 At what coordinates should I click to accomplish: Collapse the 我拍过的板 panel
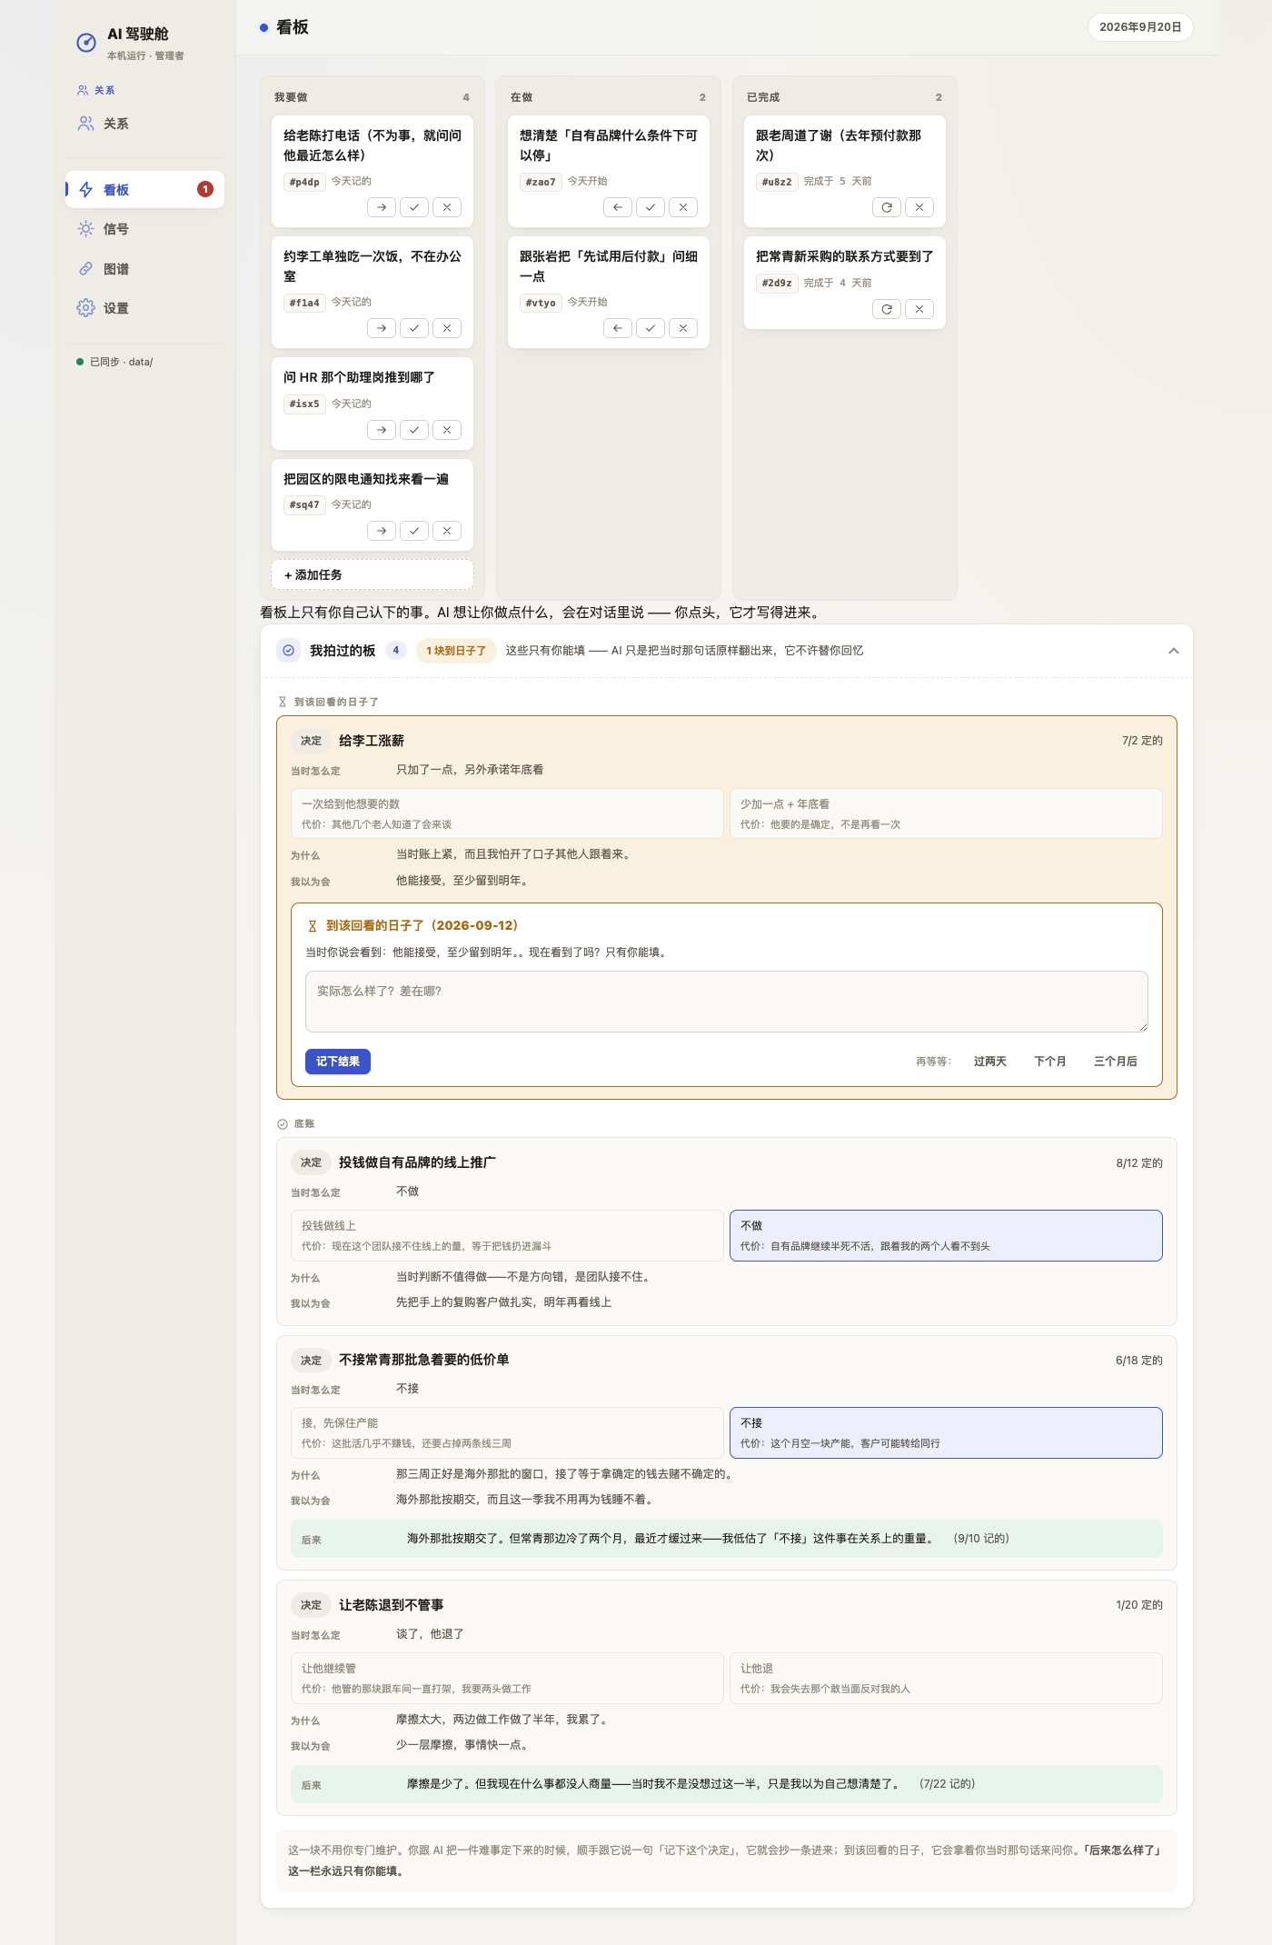coord(1174,651)
